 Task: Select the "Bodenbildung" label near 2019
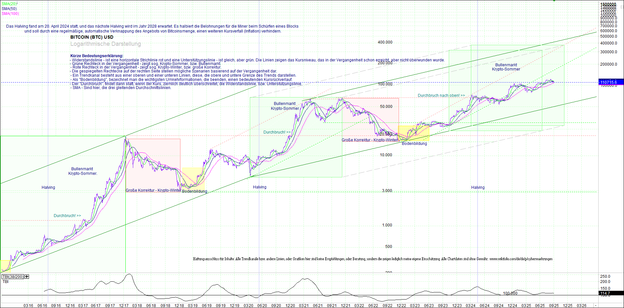(194, 191)
